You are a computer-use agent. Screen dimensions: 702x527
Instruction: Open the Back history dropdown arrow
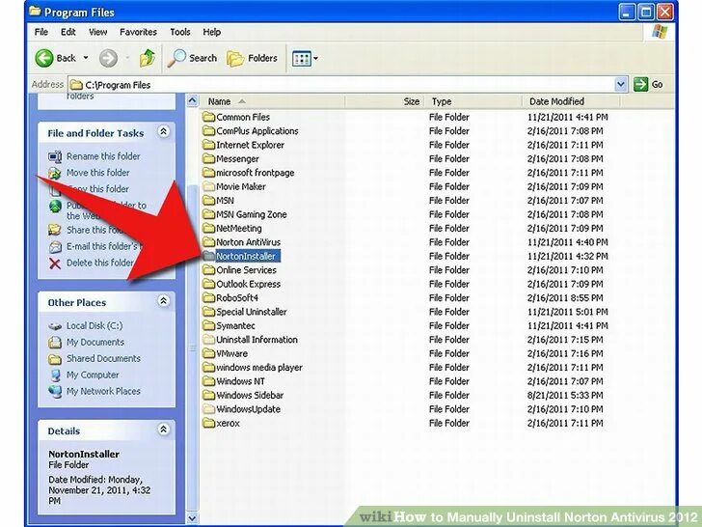tap(86, 58)
